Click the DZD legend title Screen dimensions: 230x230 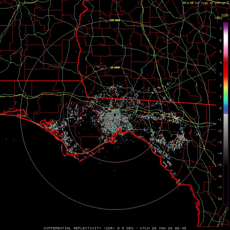(225, 15)
